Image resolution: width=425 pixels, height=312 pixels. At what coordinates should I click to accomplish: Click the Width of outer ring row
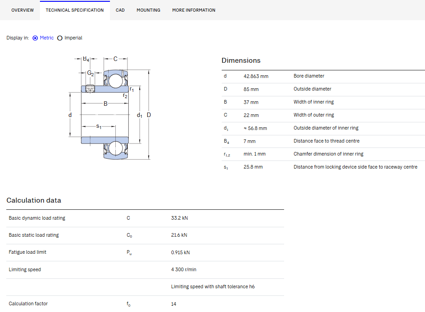(323, 115)
